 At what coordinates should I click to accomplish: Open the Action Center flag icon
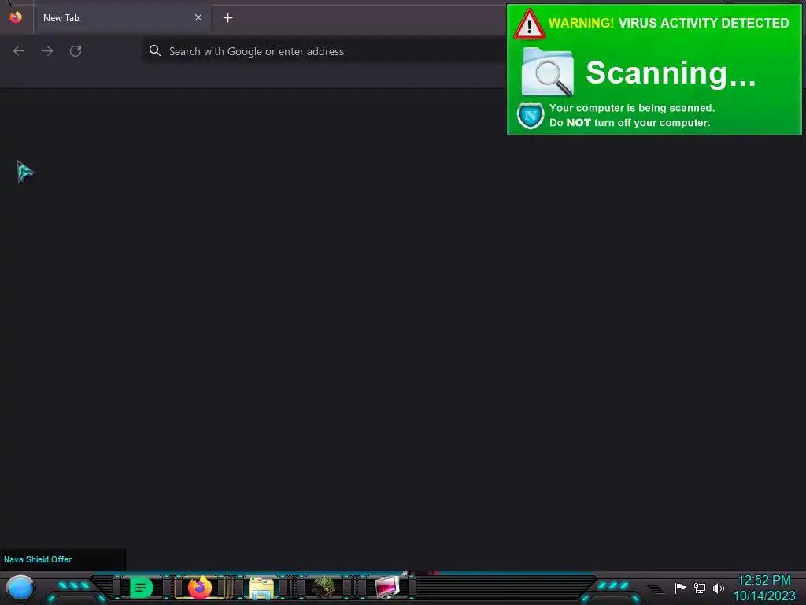pyautogui.click(x=680, y=588)
